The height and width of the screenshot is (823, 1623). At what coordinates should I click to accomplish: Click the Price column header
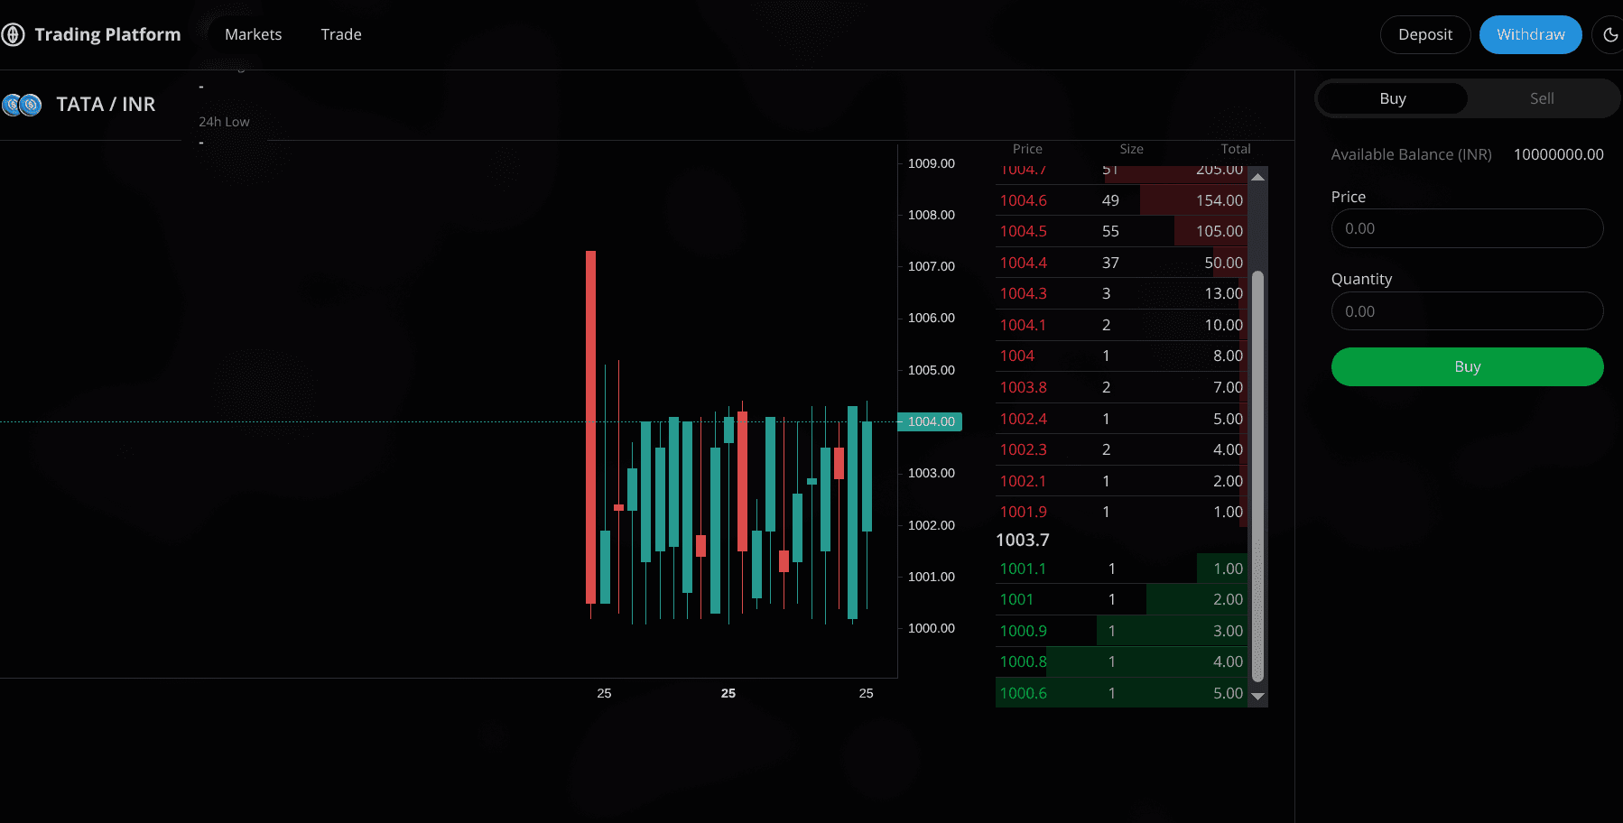[1027, 149]
